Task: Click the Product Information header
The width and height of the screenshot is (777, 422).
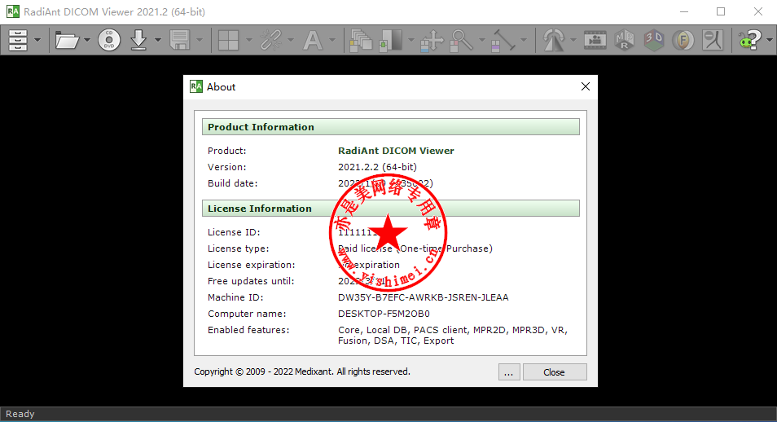Action: coord(390,127)
